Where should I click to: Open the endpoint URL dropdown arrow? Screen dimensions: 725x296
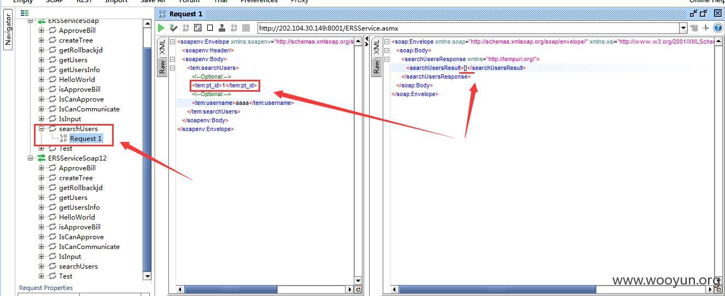tap(683, 28)
